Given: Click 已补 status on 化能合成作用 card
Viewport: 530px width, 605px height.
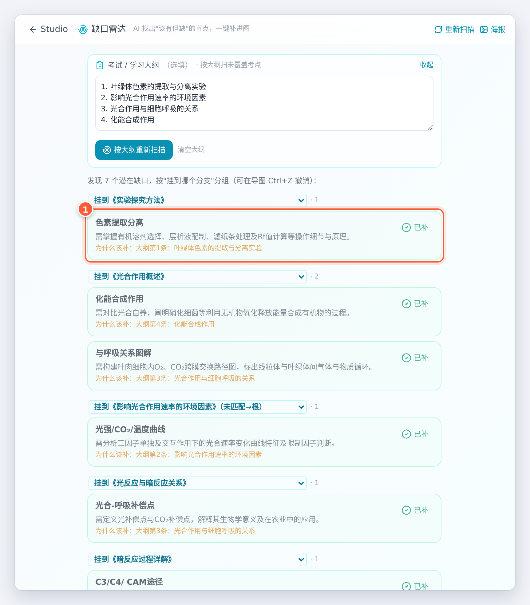Looking at the screenshot, I should pyautogui.click(x=415, y=304).
